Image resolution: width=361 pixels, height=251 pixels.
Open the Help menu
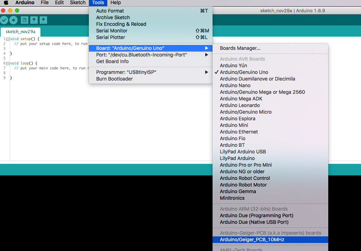click(116, 2)
